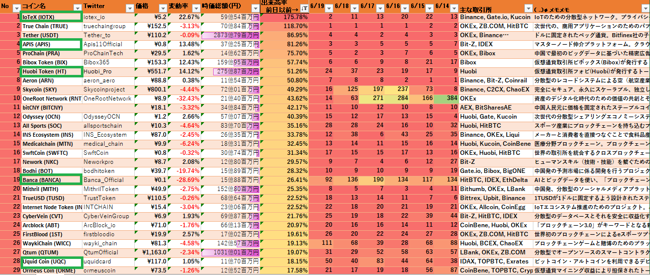Open the 6/18 column filter dropdown
The width and height of the screenshot is (650, 275).
354,8
